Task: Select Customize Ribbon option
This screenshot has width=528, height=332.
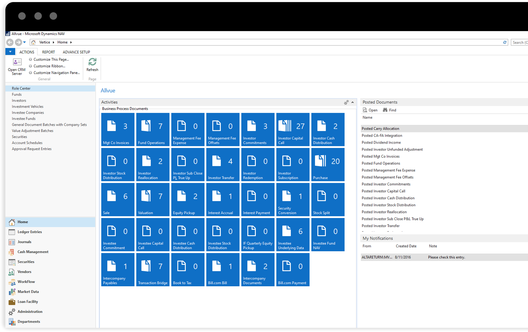Action: tap(49, 66)
